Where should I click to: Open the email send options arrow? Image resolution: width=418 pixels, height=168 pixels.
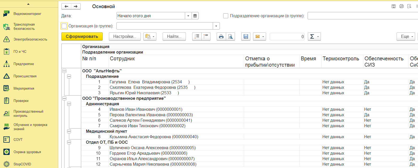263,37
